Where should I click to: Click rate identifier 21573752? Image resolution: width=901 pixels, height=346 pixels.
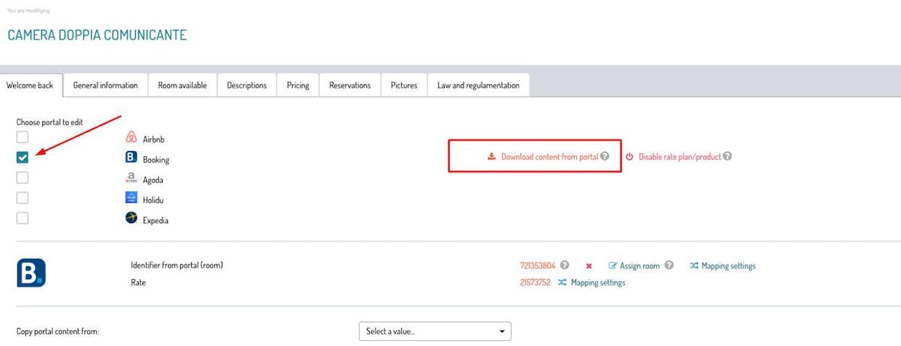pyautogui.click(x=536, y=283)
